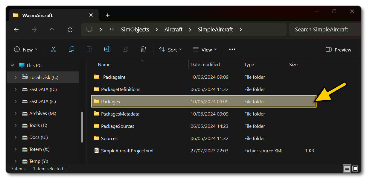Navigate back to previous folder
This screenshot has width=367, height=179.
(16, 30)
